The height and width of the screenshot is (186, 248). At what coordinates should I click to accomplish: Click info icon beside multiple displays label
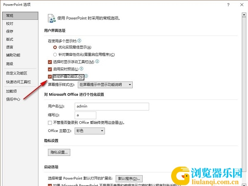(x=79, y=41)
